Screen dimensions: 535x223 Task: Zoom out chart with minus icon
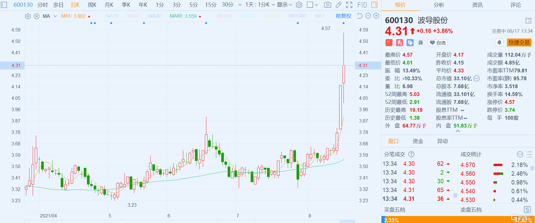[x=368, y=16]
